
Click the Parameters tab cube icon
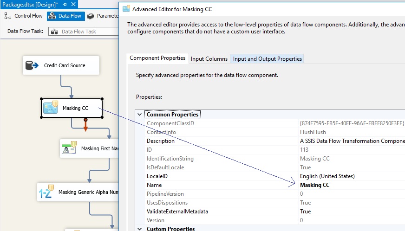tap(91, 16)
